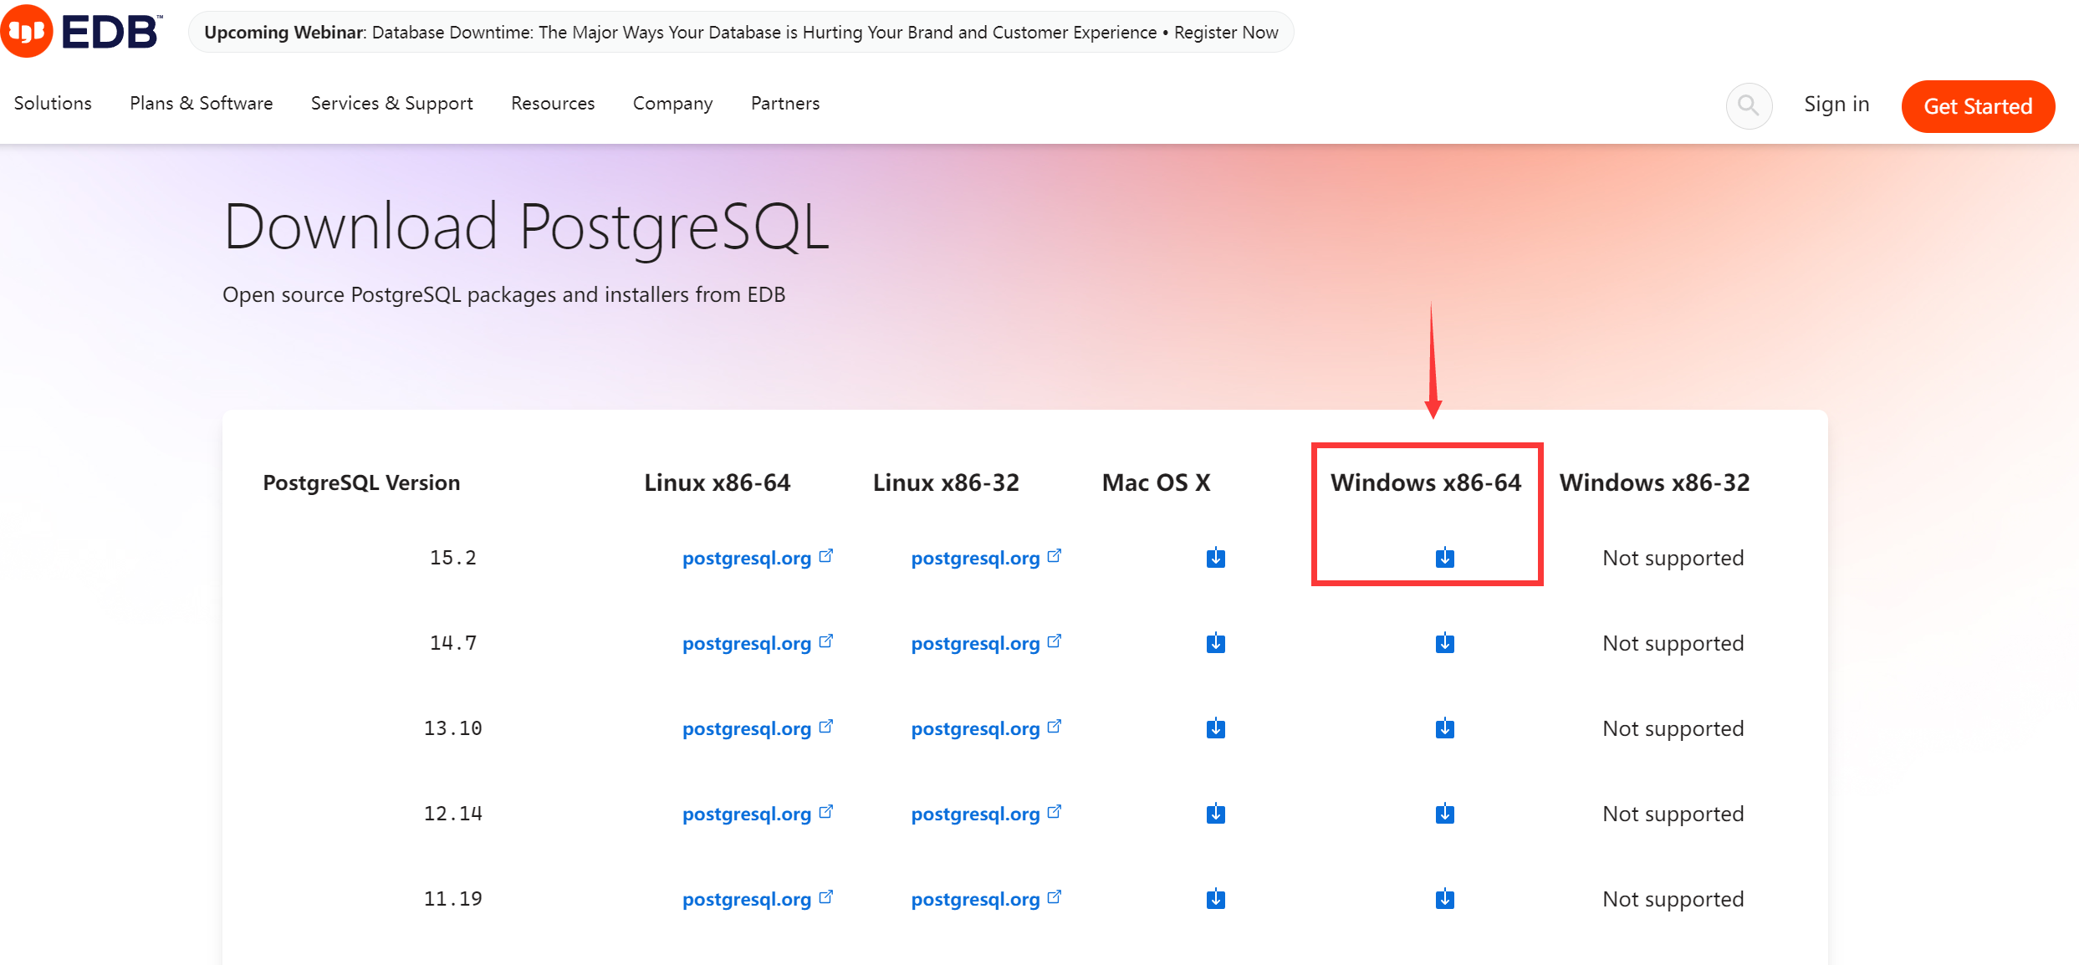Image resolution: width=2079 pixels, height=965 pixels.
Task: Download PostgreSQL 11.19 for Windows x86-64
Action: click(x=1444, y=899)
